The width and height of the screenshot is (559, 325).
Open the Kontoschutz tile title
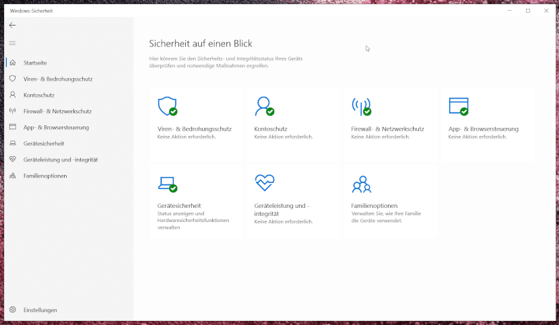271,129
